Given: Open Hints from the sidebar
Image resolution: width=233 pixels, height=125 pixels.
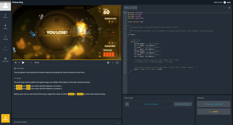Looking at the screenshot, I should click(x=5, y=27).
